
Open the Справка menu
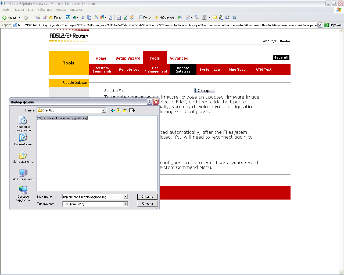tap(76, 10)
